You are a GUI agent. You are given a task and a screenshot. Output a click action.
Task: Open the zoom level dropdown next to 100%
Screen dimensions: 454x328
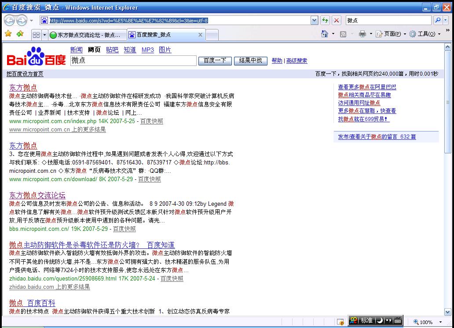coord(441,322)
